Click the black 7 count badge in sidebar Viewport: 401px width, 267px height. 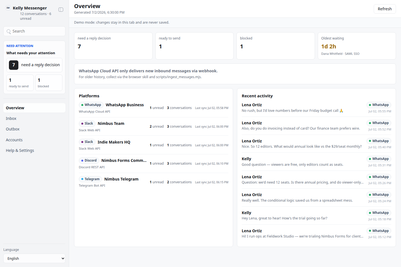[x=14, y=65]
